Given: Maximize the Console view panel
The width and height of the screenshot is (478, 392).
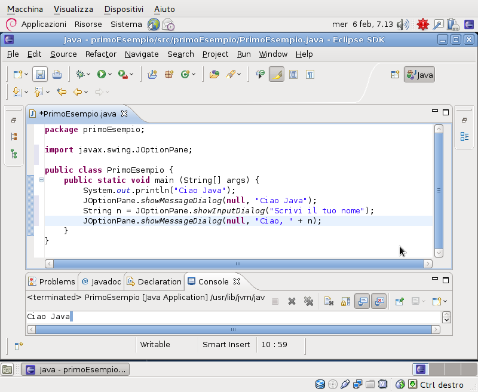Looking at the screenshot, I should [x=446, y=280].
